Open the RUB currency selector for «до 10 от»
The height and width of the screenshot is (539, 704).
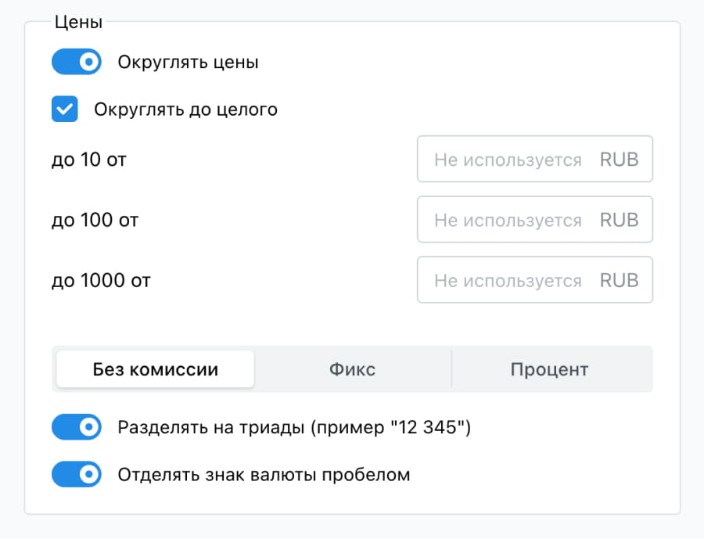point(620,159)
